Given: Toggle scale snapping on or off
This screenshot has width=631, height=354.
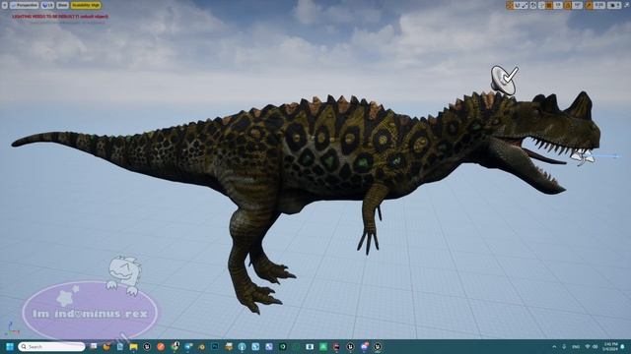Looking at the screenshot, I should tap(589, 5).
